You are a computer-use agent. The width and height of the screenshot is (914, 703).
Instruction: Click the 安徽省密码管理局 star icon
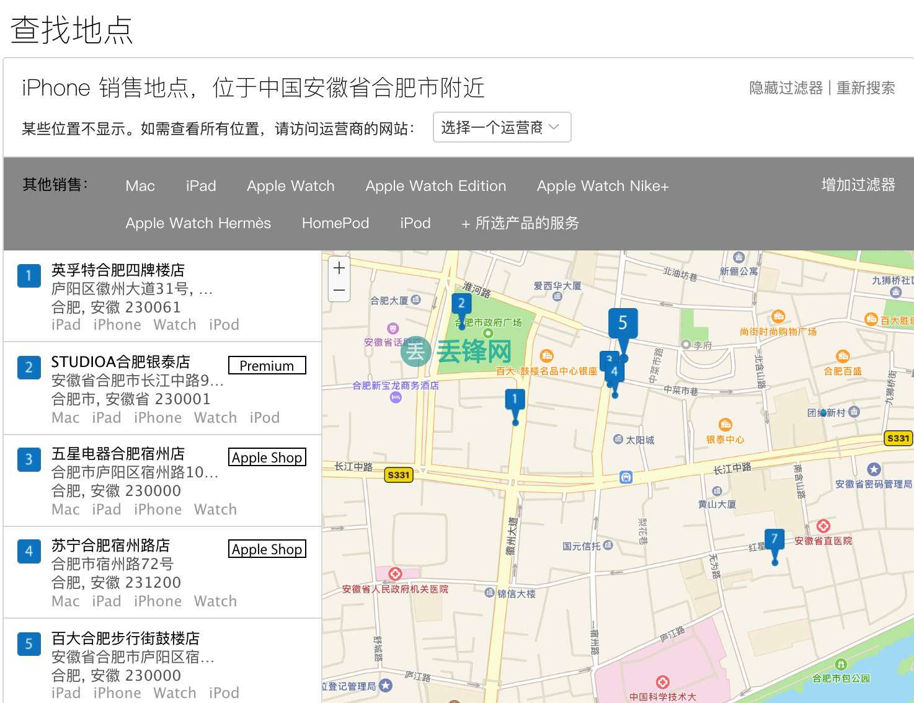point(874,469)
